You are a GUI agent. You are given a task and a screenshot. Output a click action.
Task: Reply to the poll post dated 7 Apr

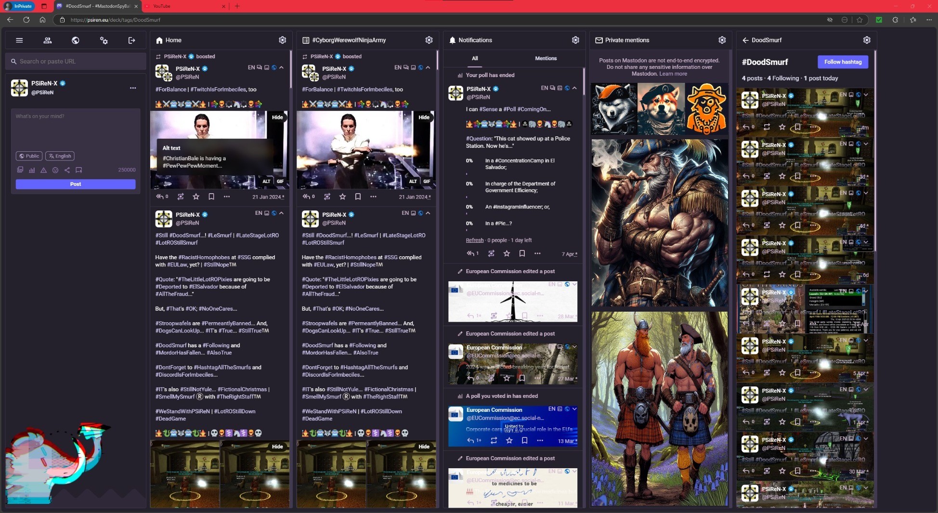tap(472, 253)
